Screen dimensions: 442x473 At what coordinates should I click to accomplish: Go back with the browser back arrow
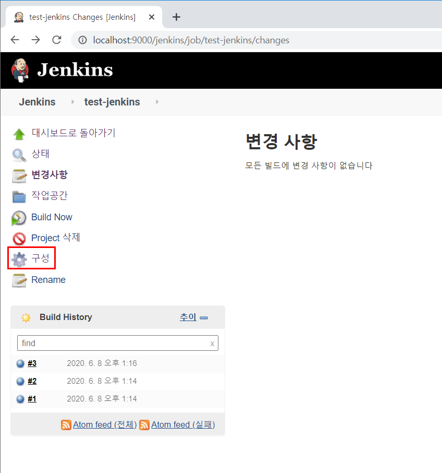[x=15, y=40]
